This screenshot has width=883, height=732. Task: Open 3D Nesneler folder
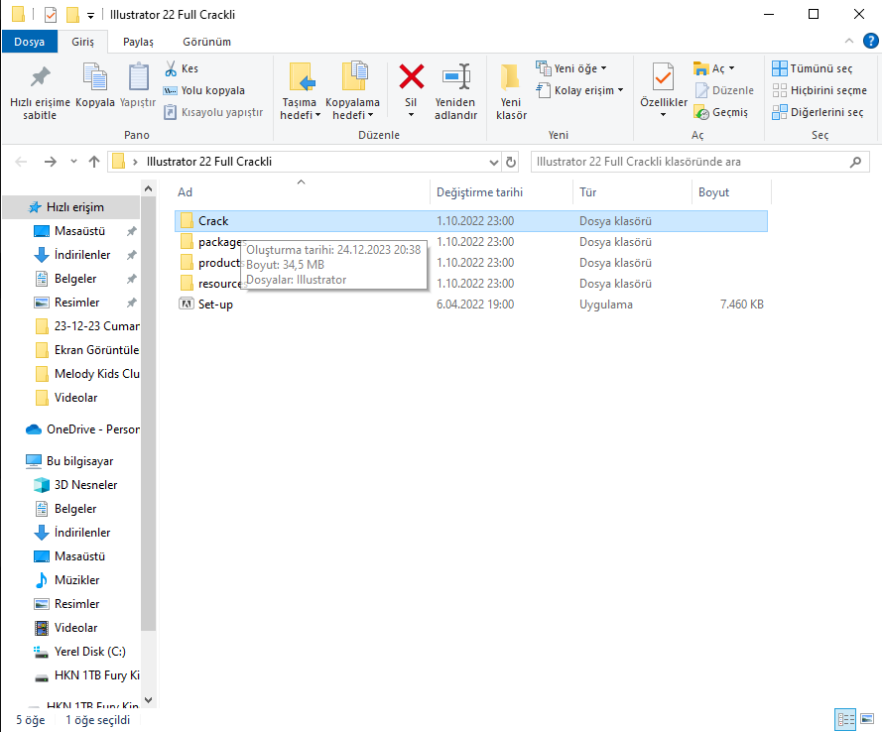click(75, 485)
